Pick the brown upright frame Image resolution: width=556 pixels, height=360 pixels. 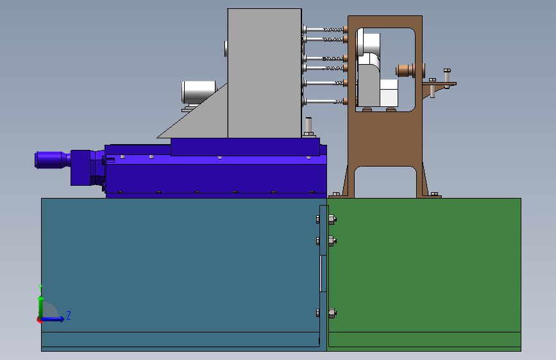385,138
